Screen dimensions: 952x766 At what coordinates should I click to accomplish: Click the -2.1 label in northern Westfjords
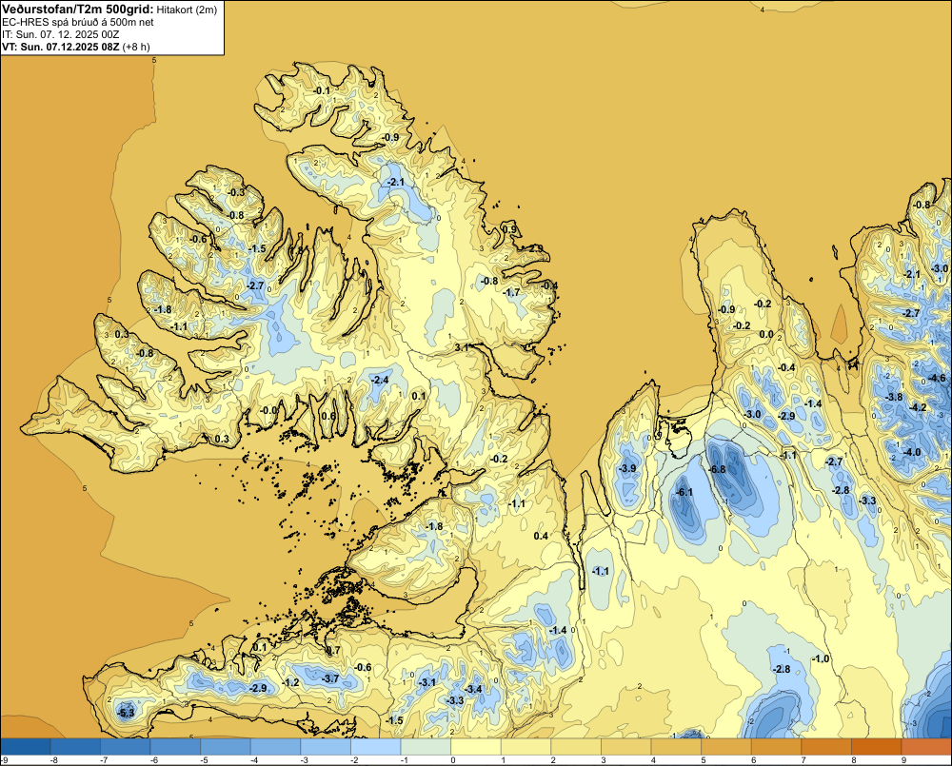coord(395,182)
